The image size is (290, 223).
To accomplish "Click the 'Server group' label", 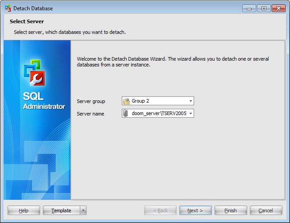I will 91,102.
